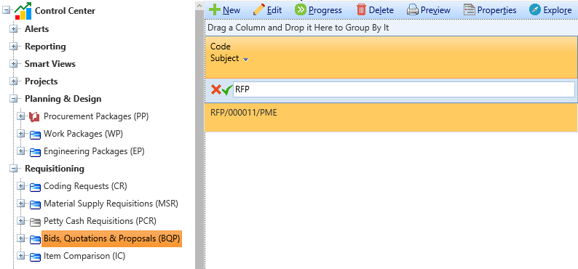Image resolution: width=578 pixels, height=269 pixels.
Task: Expand Coding Requests (CR) node
Action: [21, 186]
